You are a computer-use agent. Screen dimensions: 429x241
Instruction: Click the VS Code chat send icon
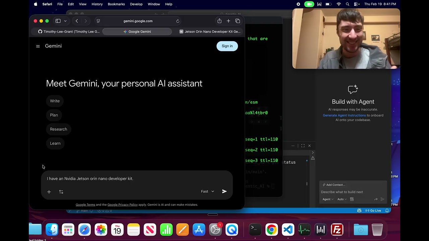pos(382,199)
